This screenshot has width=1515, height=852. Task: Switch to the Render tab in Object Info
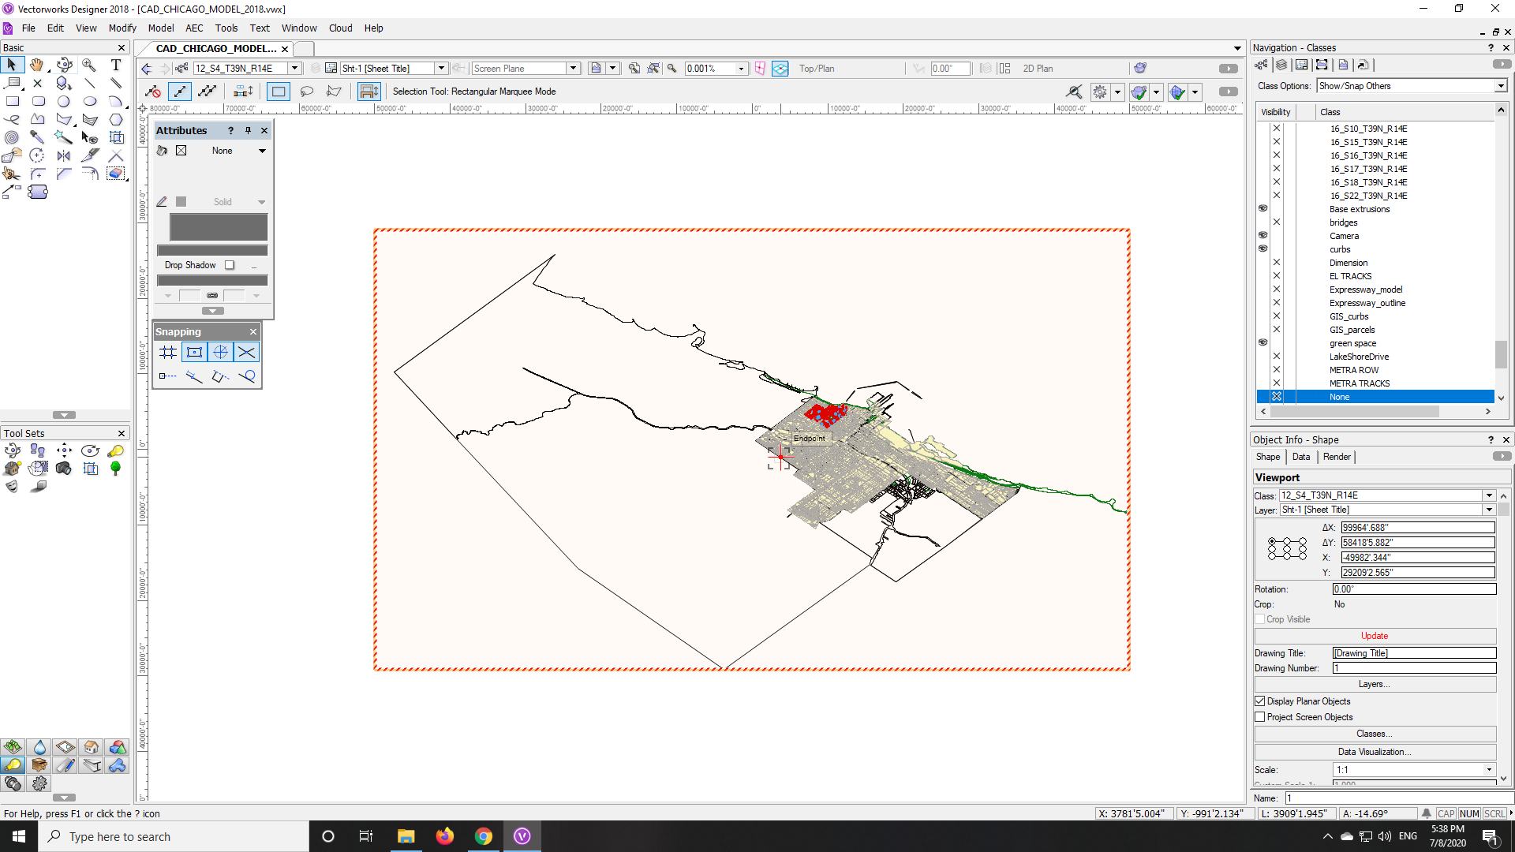point(1337,457)
